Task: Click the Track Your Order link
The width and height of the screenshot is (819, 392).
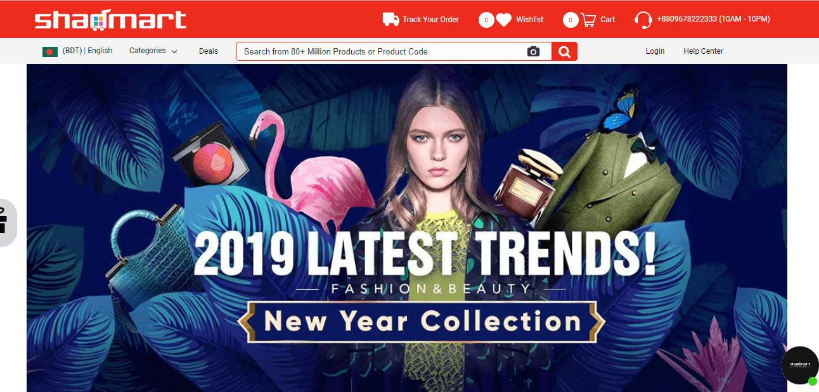Action: pyautogui.click(x=430, y=20)
